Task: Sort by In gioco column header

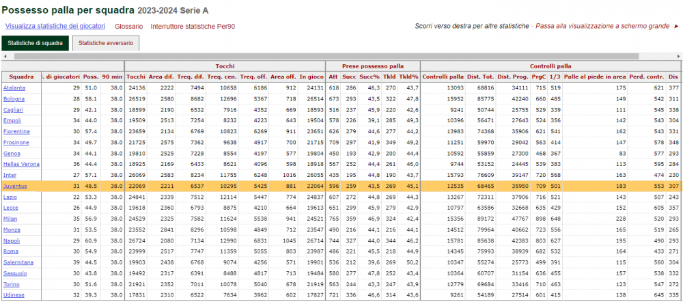Action: (x=311, y=77)
